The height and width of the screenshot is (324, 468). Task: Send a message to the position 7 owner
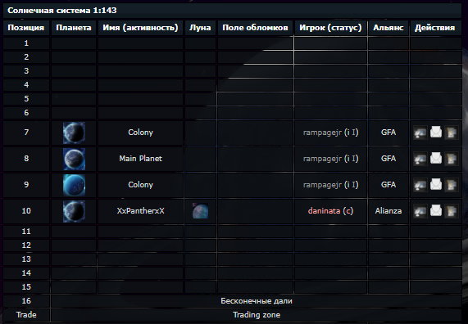tap(436, 132)
